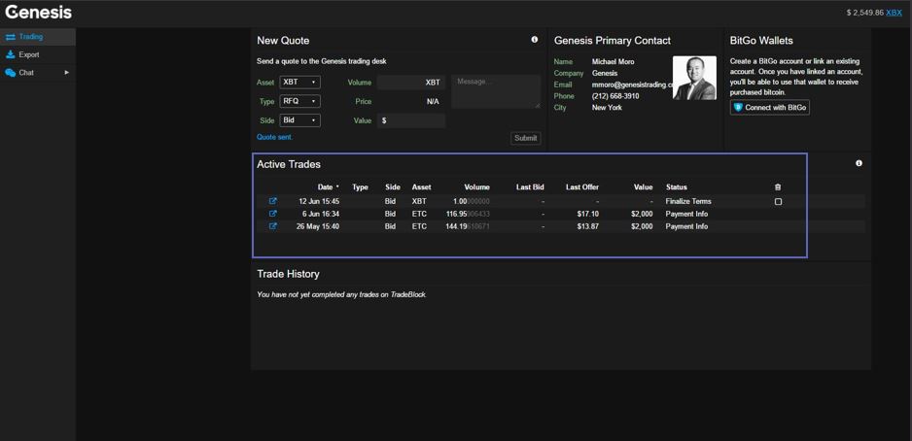
Task: Check the 12 Jun trade delete checkbox
Action: [x=778, y=202]
